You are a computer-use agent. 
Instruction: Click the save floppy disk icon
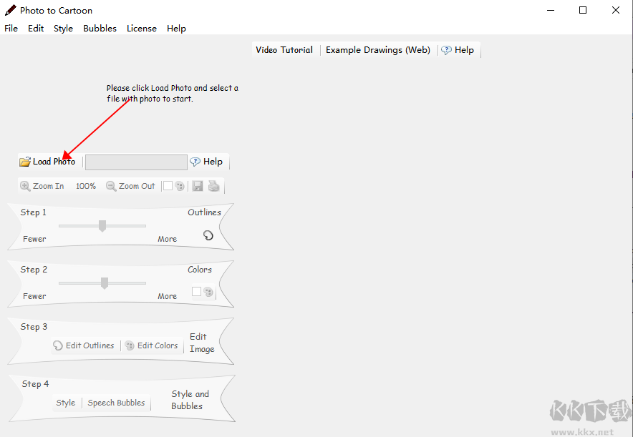click(198, 186)
